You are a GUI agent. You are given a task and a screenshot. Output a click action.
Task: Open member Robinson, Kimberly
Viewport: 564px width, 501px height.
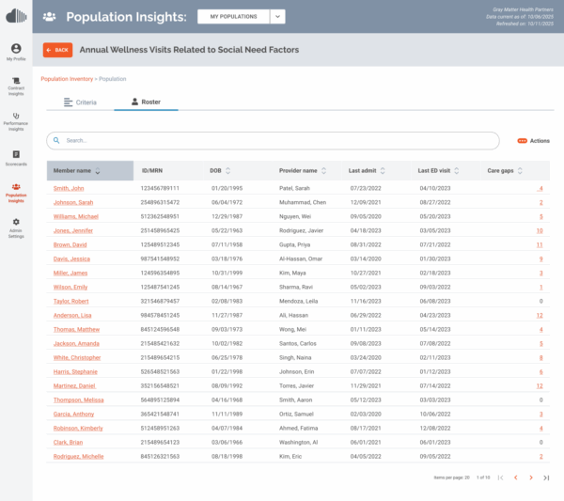(x=78, y=428)
